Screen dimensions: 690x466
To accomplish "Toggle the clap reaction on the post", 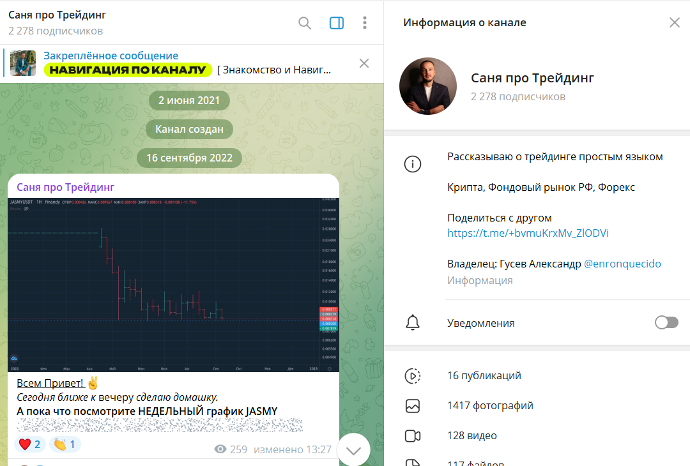I will (65, 443).
